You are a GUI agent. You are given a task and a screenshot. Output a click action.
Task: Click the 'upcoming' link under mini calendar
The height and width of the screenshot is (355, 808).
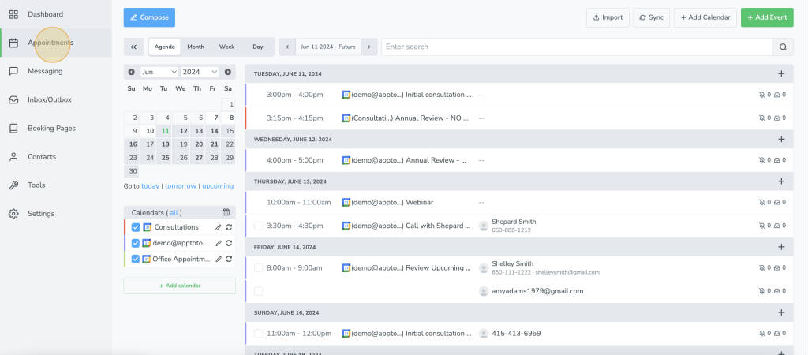[x=218, y=186]
